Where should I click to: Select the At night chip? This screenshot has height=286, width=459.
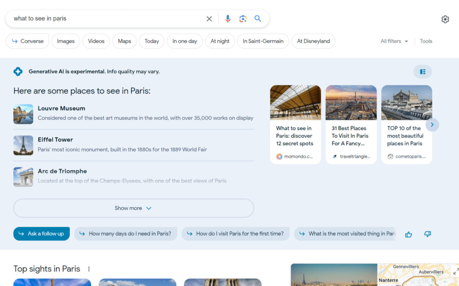[x=220, y=41]
